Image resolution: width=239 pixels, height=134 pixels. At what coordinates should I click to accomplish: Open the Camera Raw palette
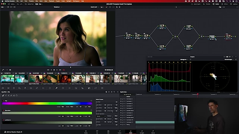pyautogui.click(x=3, y=88)
